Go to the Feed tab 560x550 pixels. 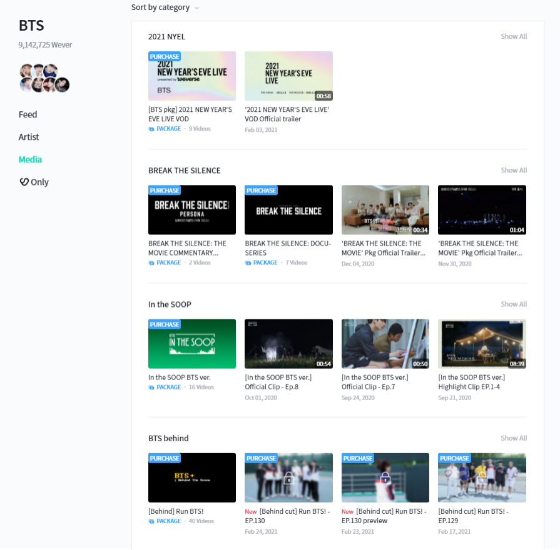click(28, 114)
